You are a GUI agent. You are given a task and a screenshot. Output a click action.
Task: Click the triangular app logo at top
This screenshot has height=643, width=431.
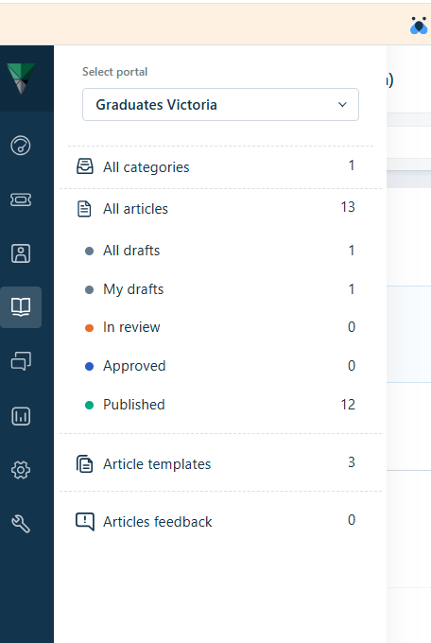[x=21, y=78]
